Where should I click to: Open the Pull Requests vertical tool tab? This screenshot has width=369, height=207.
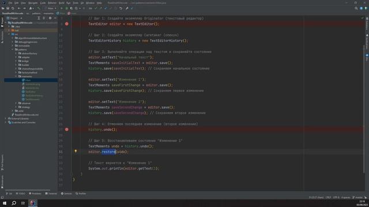click(2, 162)
